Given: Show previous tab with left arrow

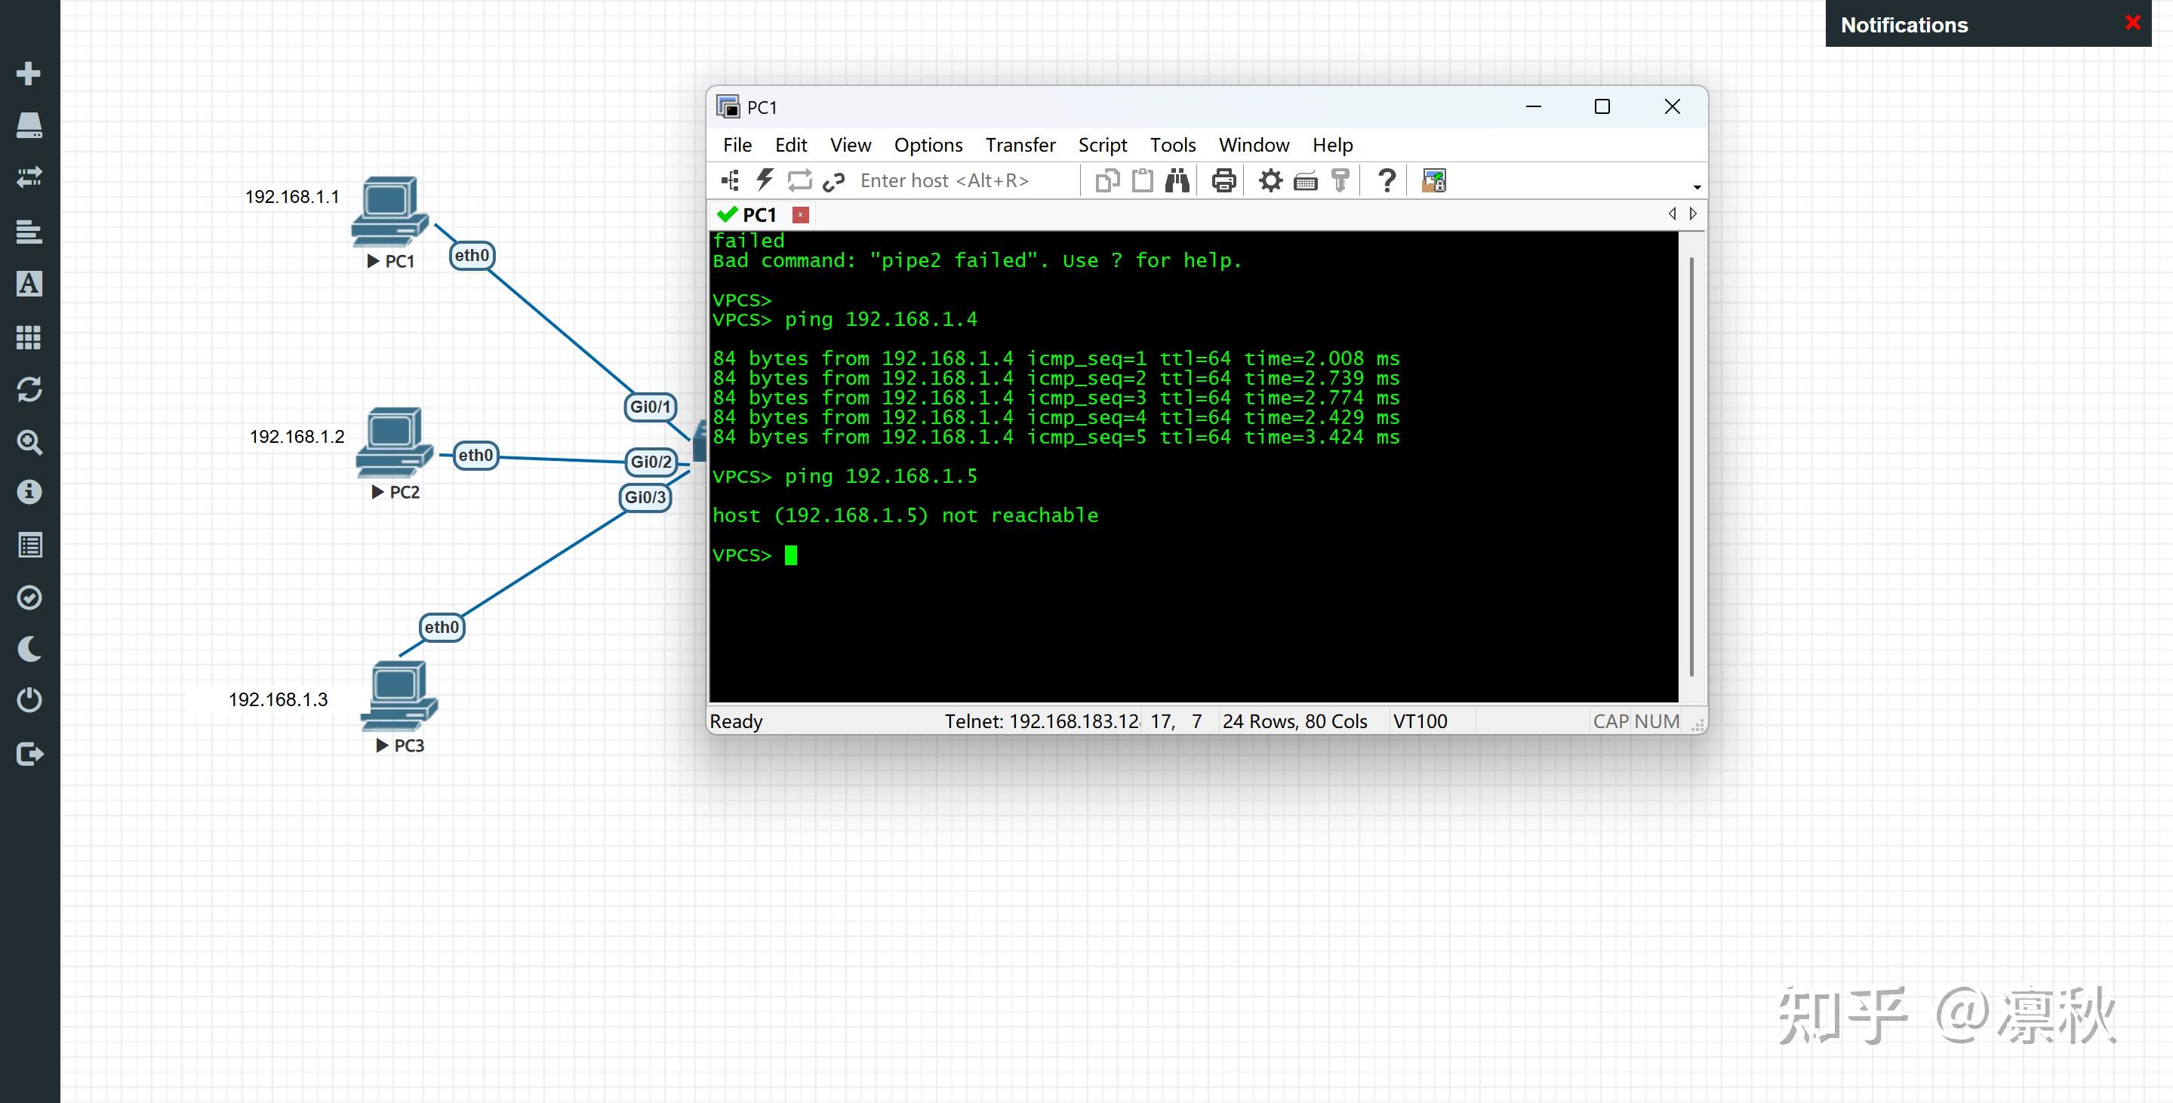Looking at the screenshot, I should tap(1672, 214).
